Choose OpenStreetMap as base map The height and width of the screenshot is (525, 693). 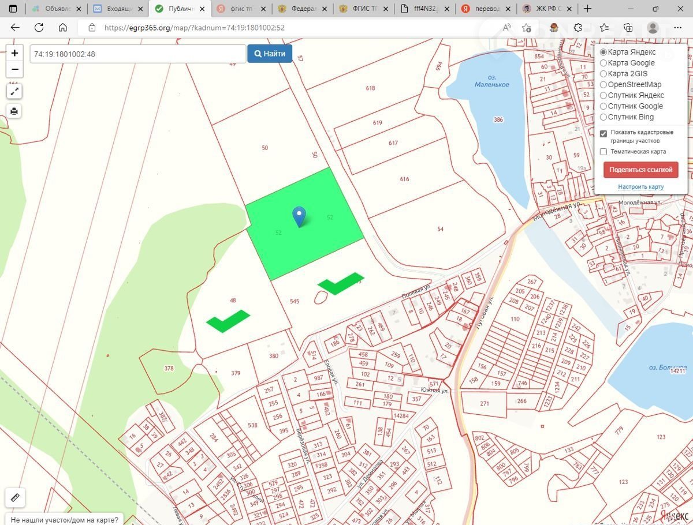[603, 85]
